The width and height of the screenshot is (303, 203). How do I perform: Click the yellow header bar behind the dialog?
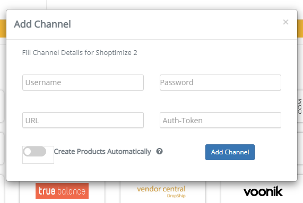pos(3,29)
